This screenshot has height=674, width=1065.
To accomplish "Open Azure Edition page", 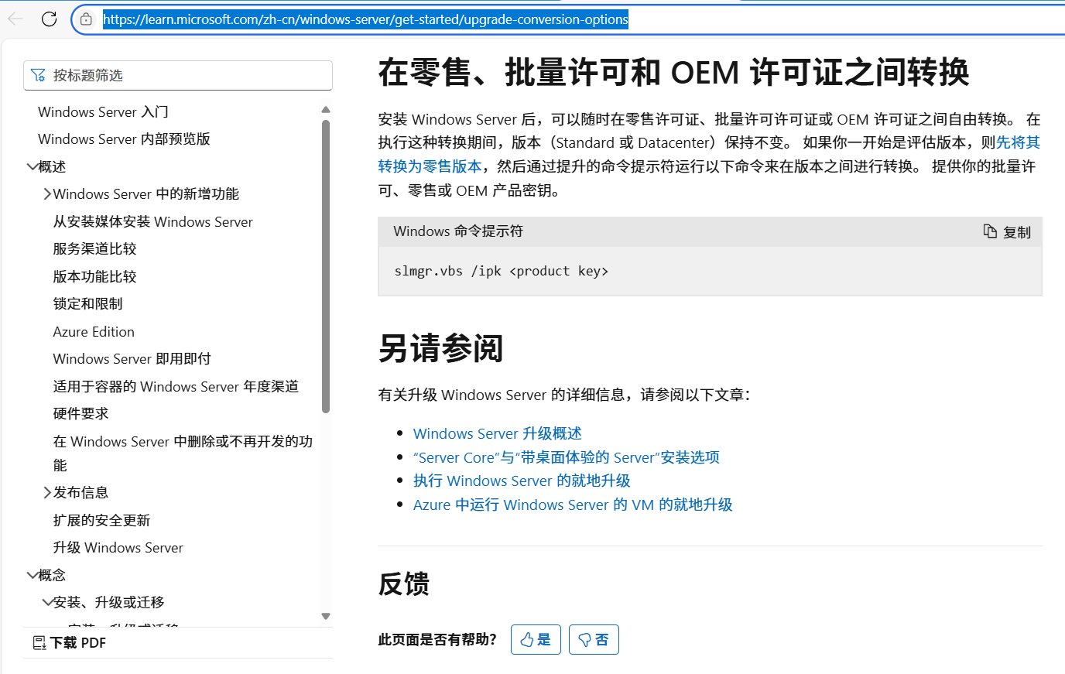I will tap(94, 331).
